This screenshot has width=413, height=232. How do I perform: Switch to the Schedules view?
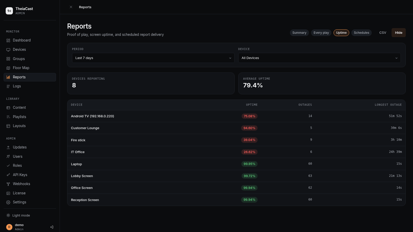[361, 33]
